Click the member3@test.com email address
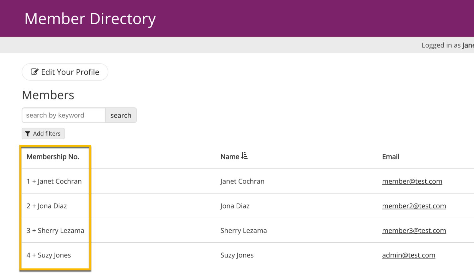Screen dimensions: 474x279 pos(414,231)
